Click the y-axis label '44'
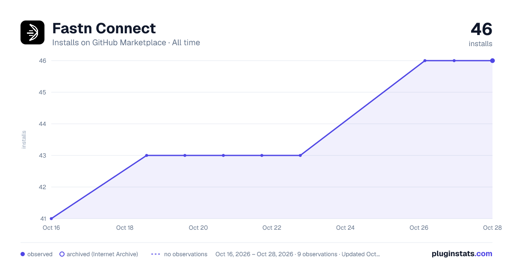Screen dimensions: 513x269 click(43, 124)
